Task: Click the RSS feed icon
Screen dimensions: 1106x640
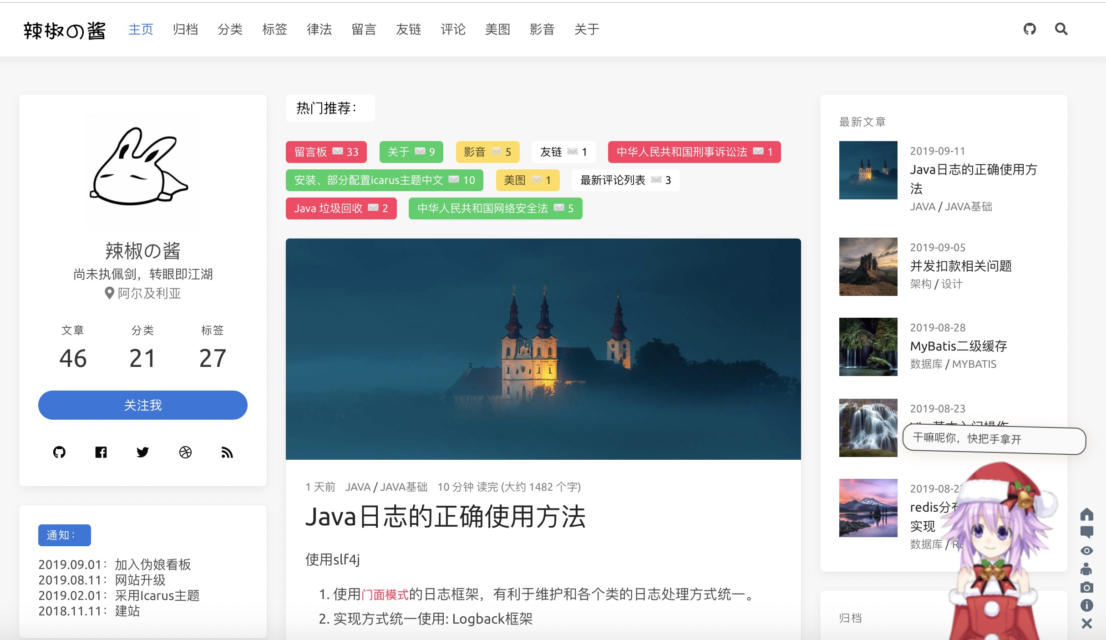Action: tap(227, 452)
